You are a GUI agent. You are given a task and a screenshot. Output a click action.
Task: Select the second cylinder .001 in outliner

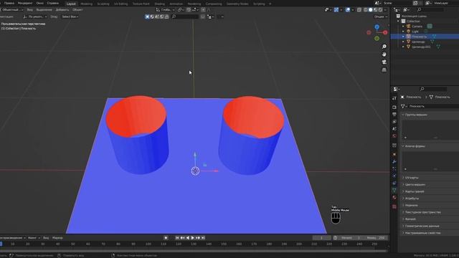click(x=421, y=47)
